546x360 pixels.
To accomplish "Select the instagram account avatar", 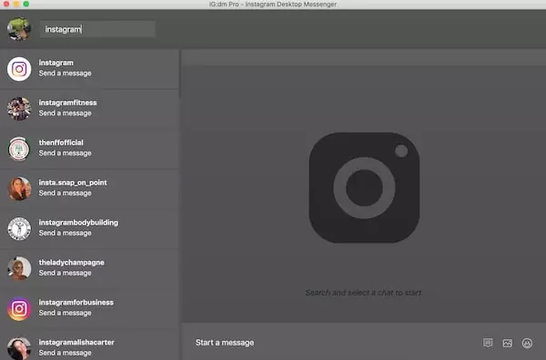I will click(x=19, y=69).
